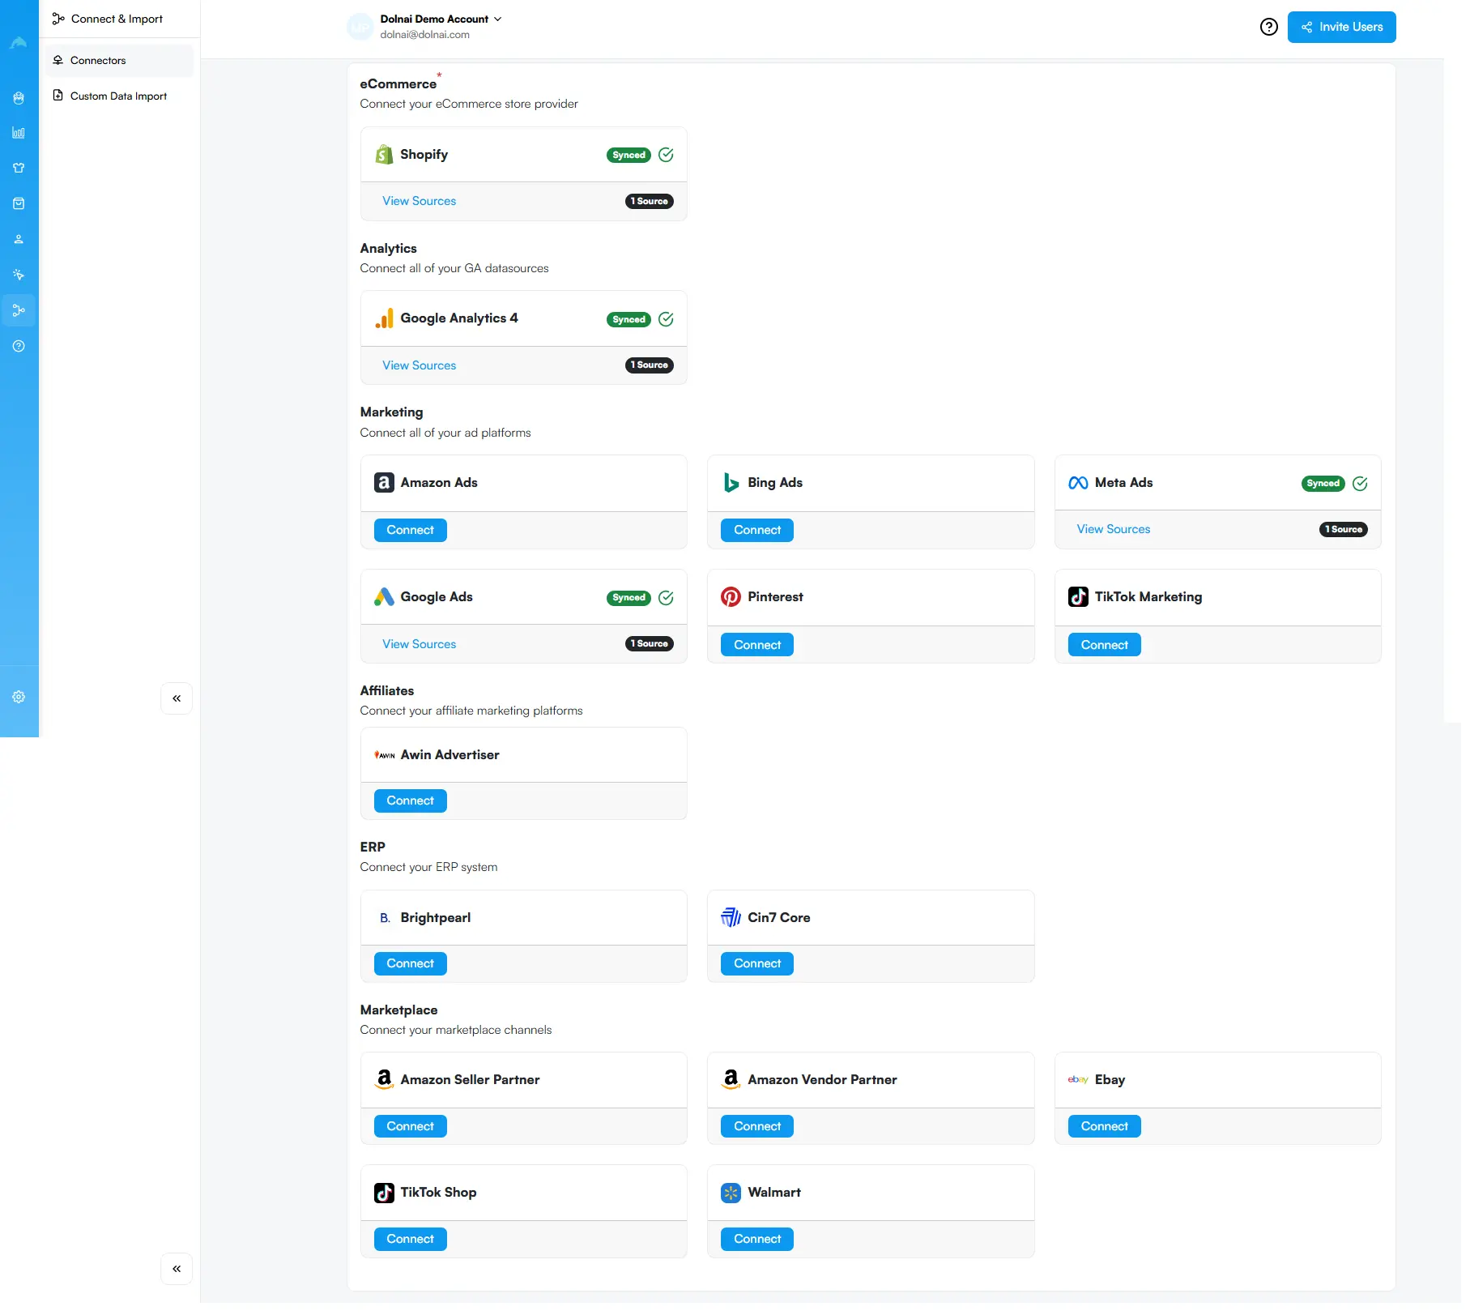Select the t-shirt products icon in sidebar
Screen dimensions: 1470x1315
click(x=19, y=168)
